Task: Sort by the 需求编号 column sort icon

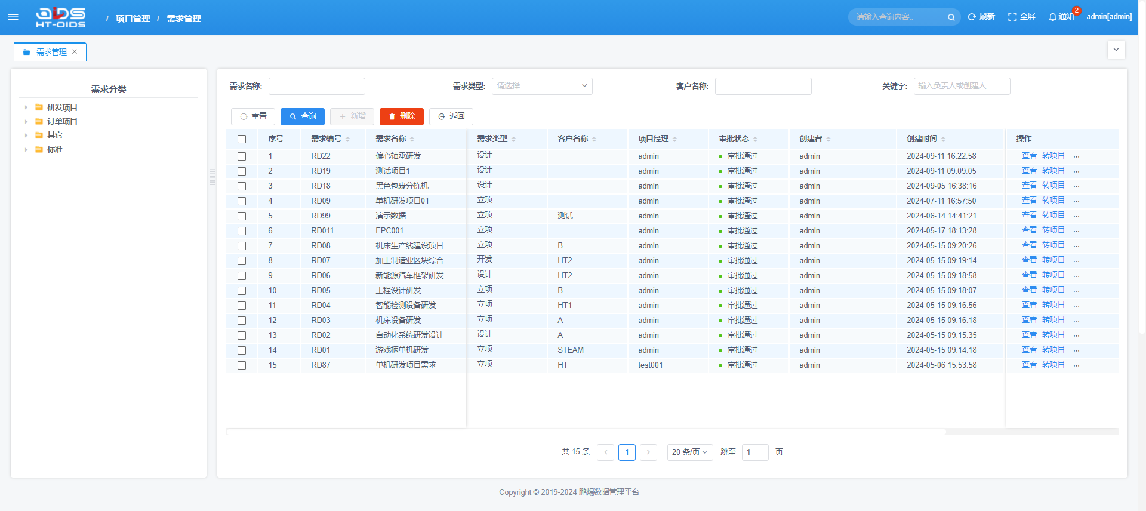Action: pyautogui.click(x=347, y=139)
